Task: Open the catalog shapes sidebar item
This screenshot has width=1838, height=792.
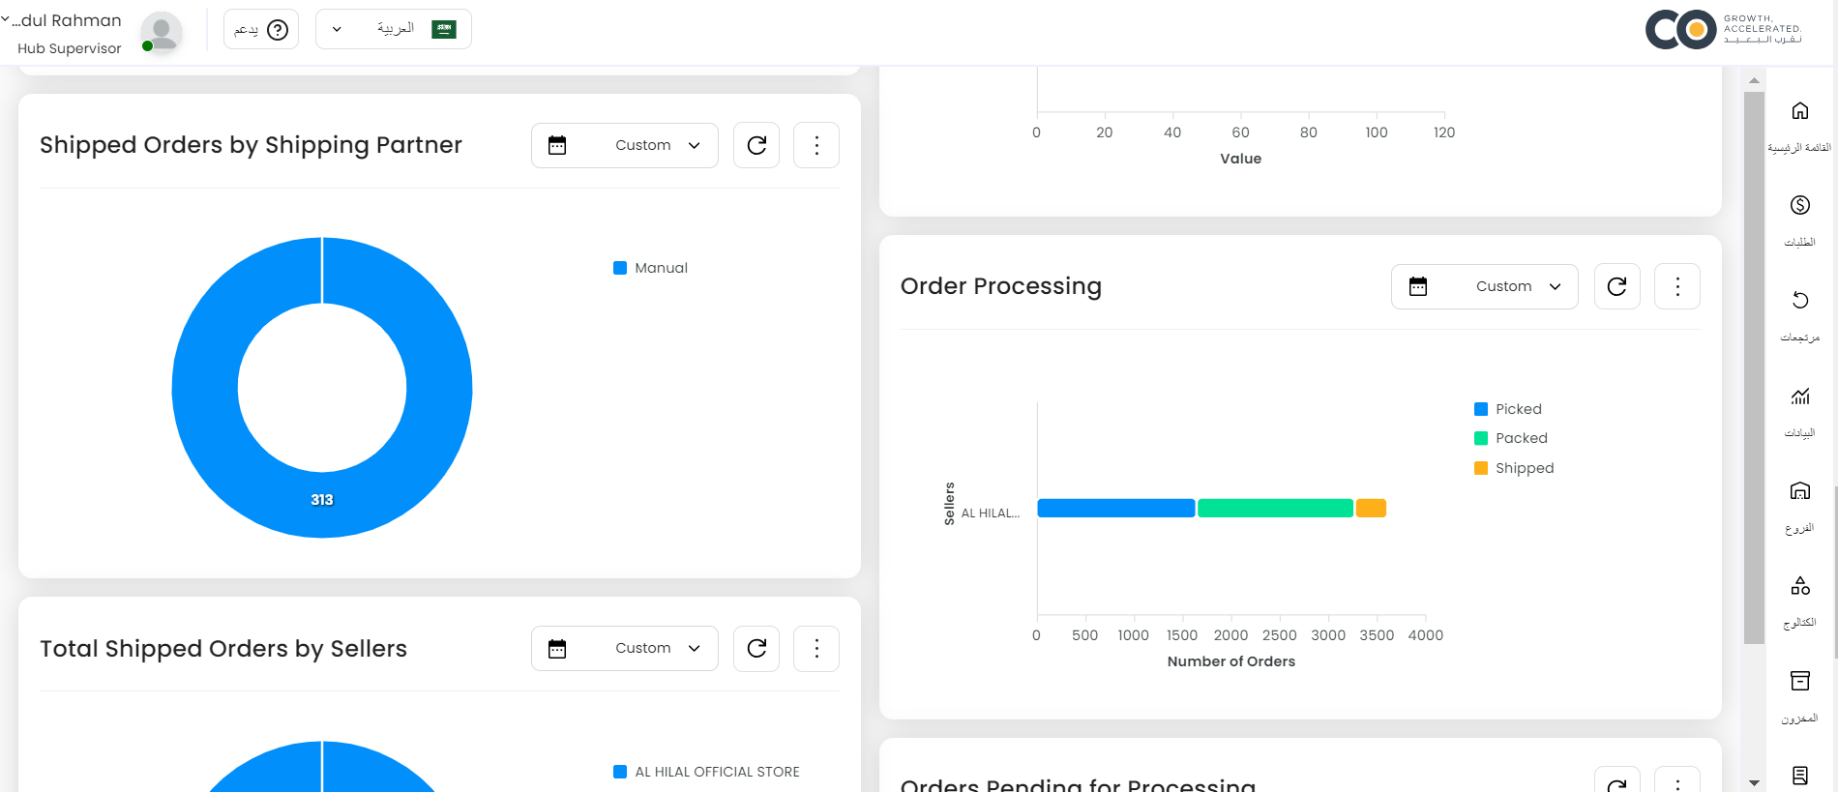Action: [1799, 585]
